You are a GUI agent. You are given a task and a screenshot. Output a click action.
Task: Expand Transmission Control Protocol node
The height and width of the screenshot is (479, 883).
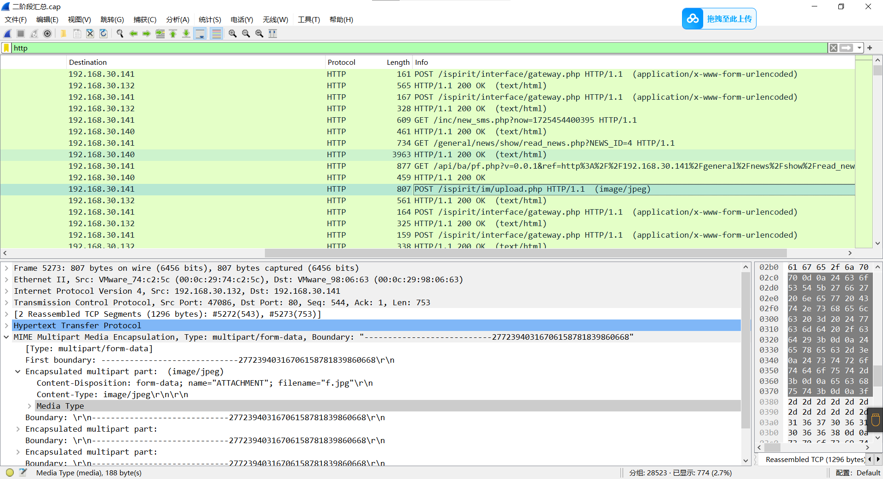tap(6, 302)
